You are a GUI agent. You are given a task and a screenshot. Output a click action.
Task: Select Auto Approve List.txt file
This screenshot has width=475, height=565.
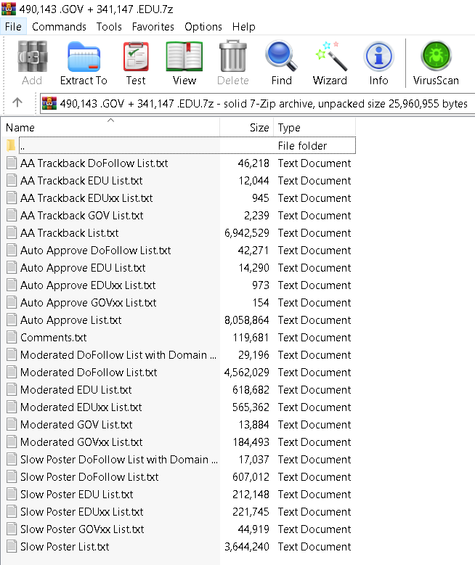[x=70, y=320]
